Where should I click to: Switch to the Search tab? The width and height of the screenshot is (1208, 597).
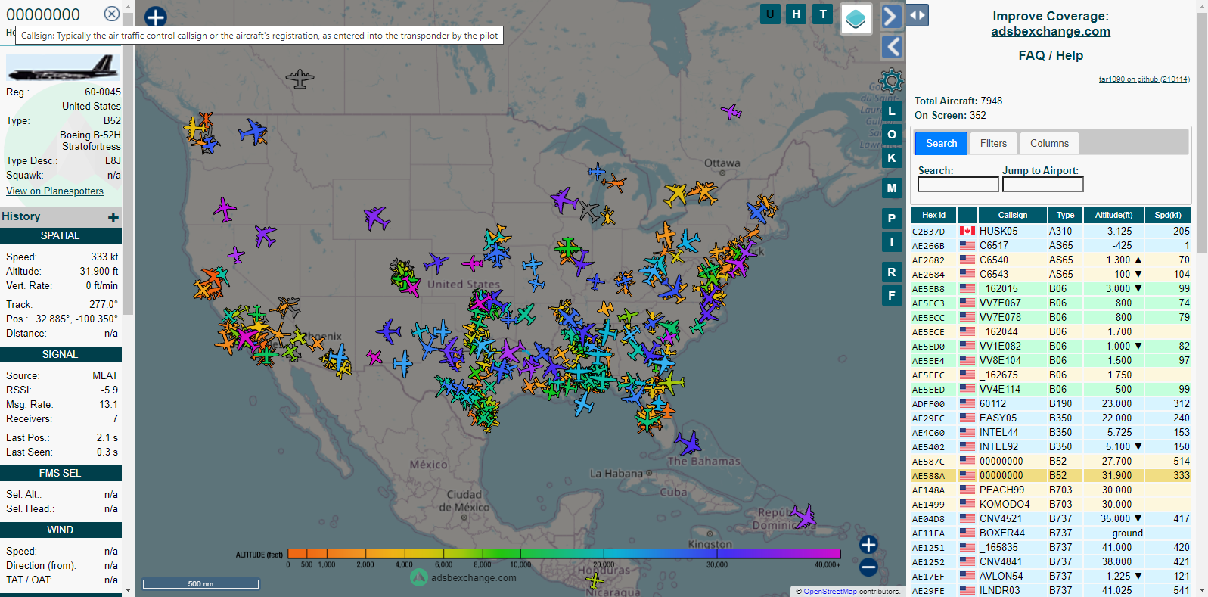tap(941, 143)
